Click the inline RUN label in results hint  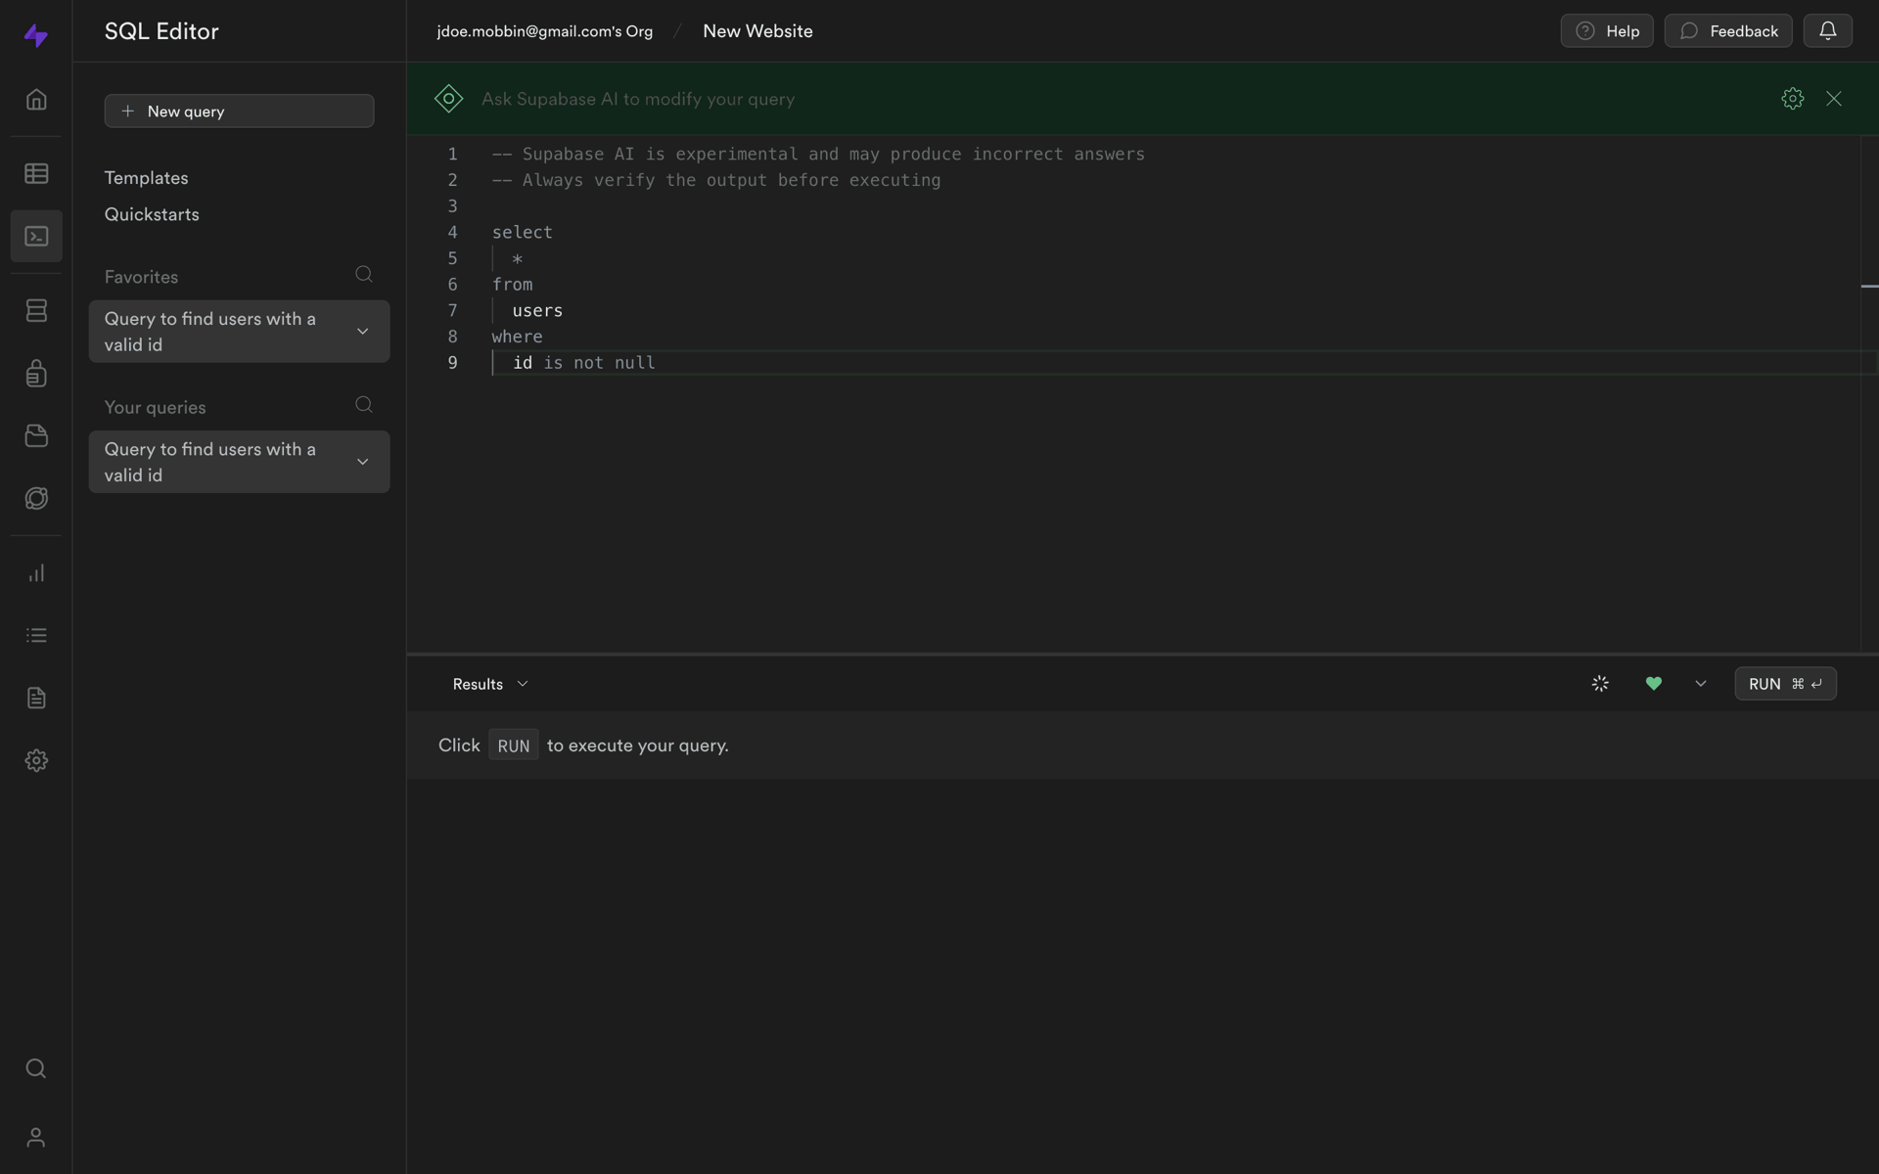pyautogui.click(x=513, y=745)
